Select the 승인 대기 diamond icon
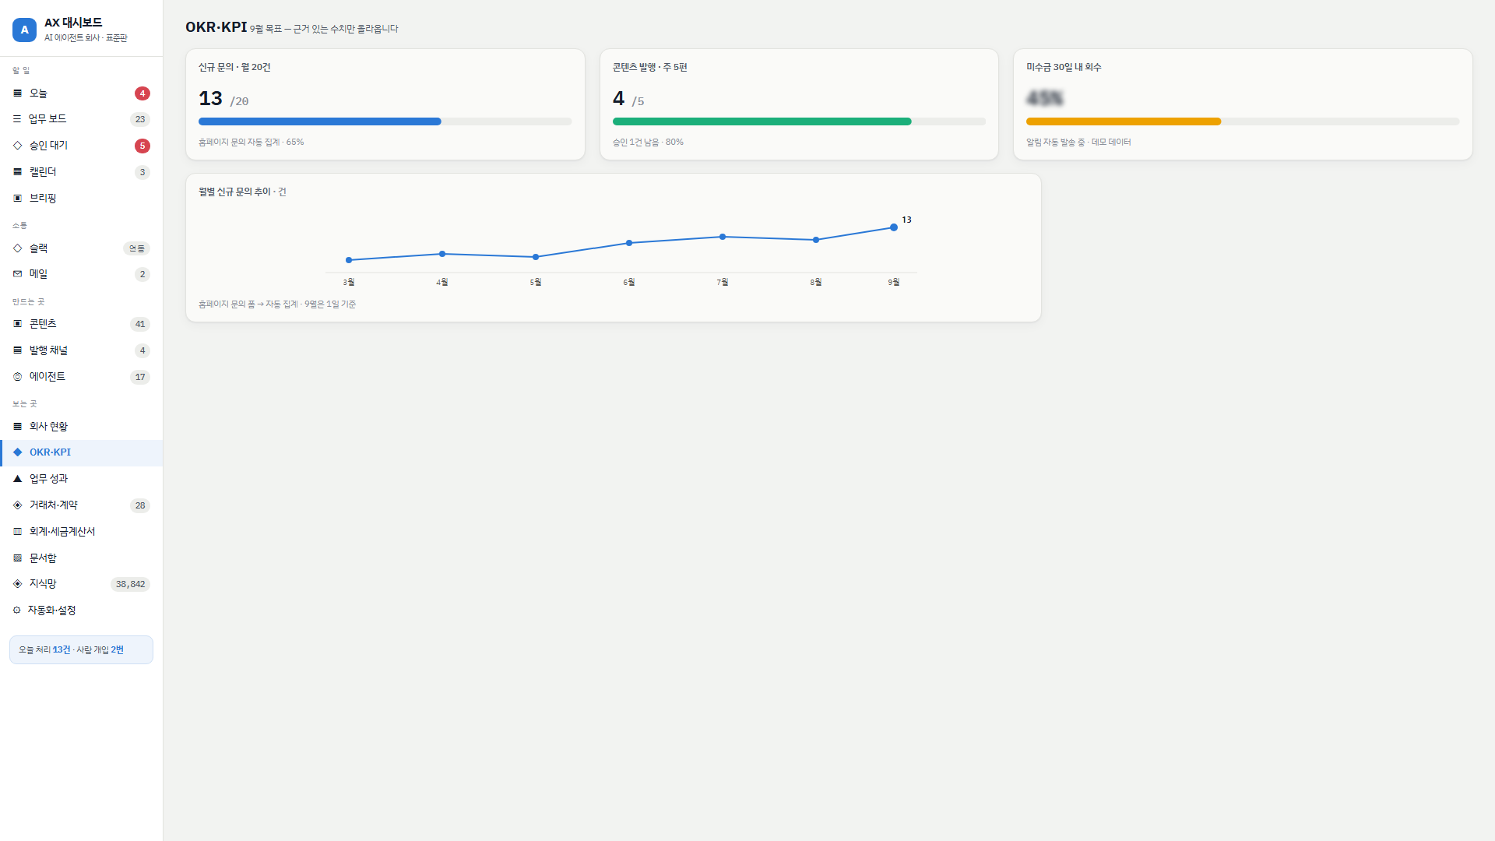The height and width of the screenshot is (841, 1495). pyautogui.click(x=17, y=146)
